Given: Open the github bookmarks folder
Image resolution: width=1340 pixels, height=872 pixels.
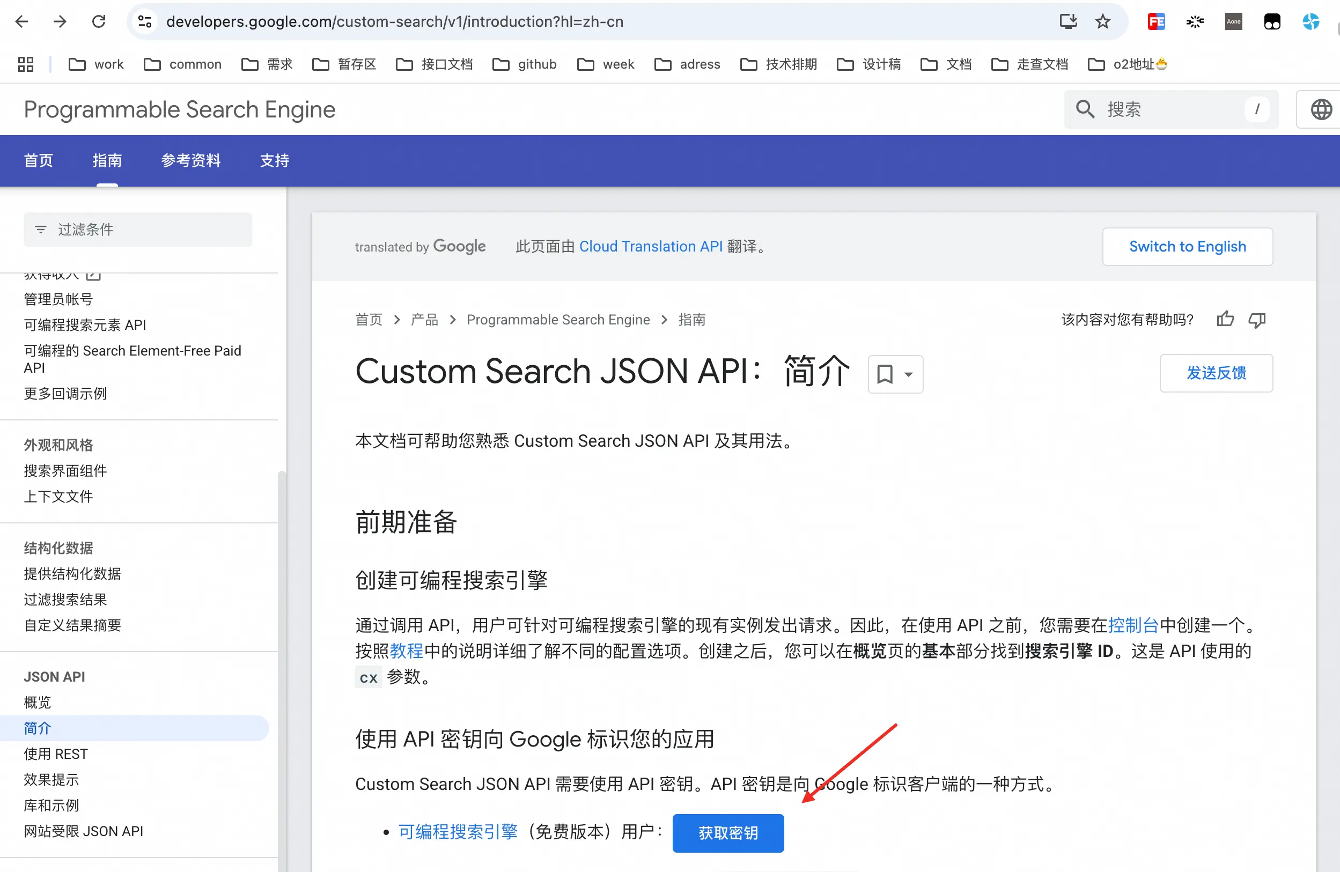Looking at the screenshot, I should point(524,64).
